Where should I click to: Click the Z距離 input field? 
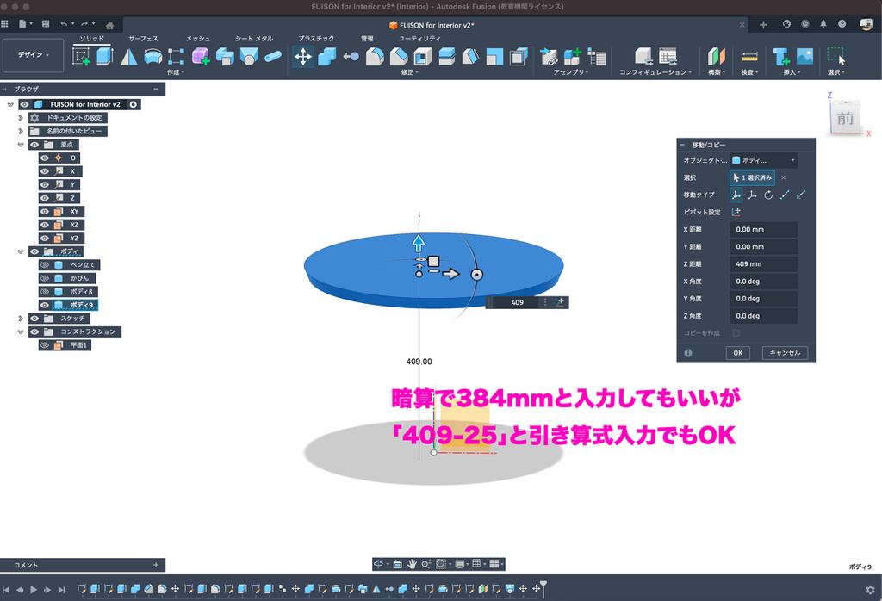coord(762,264)
